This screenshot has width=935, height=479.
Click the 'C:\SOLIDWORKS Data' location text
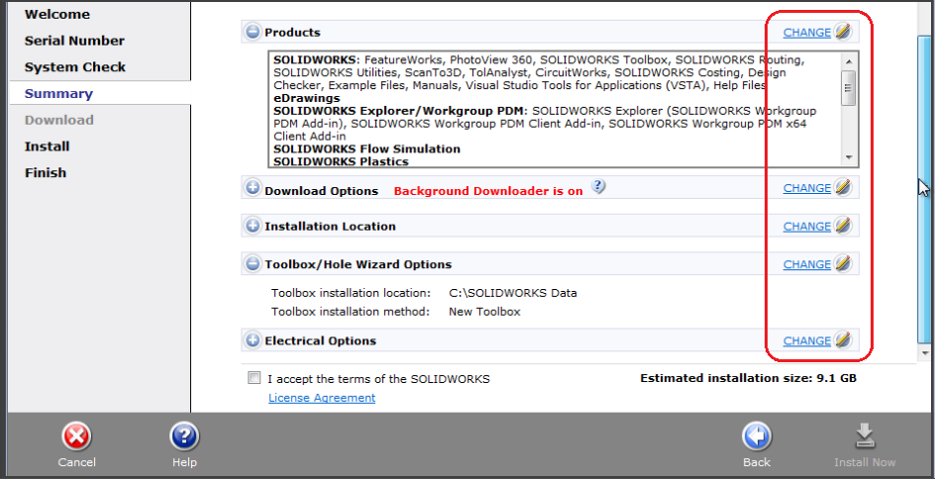513,293
